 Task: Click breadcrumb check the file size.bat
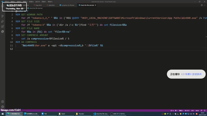pyautogui.click(x=35, y=8)
